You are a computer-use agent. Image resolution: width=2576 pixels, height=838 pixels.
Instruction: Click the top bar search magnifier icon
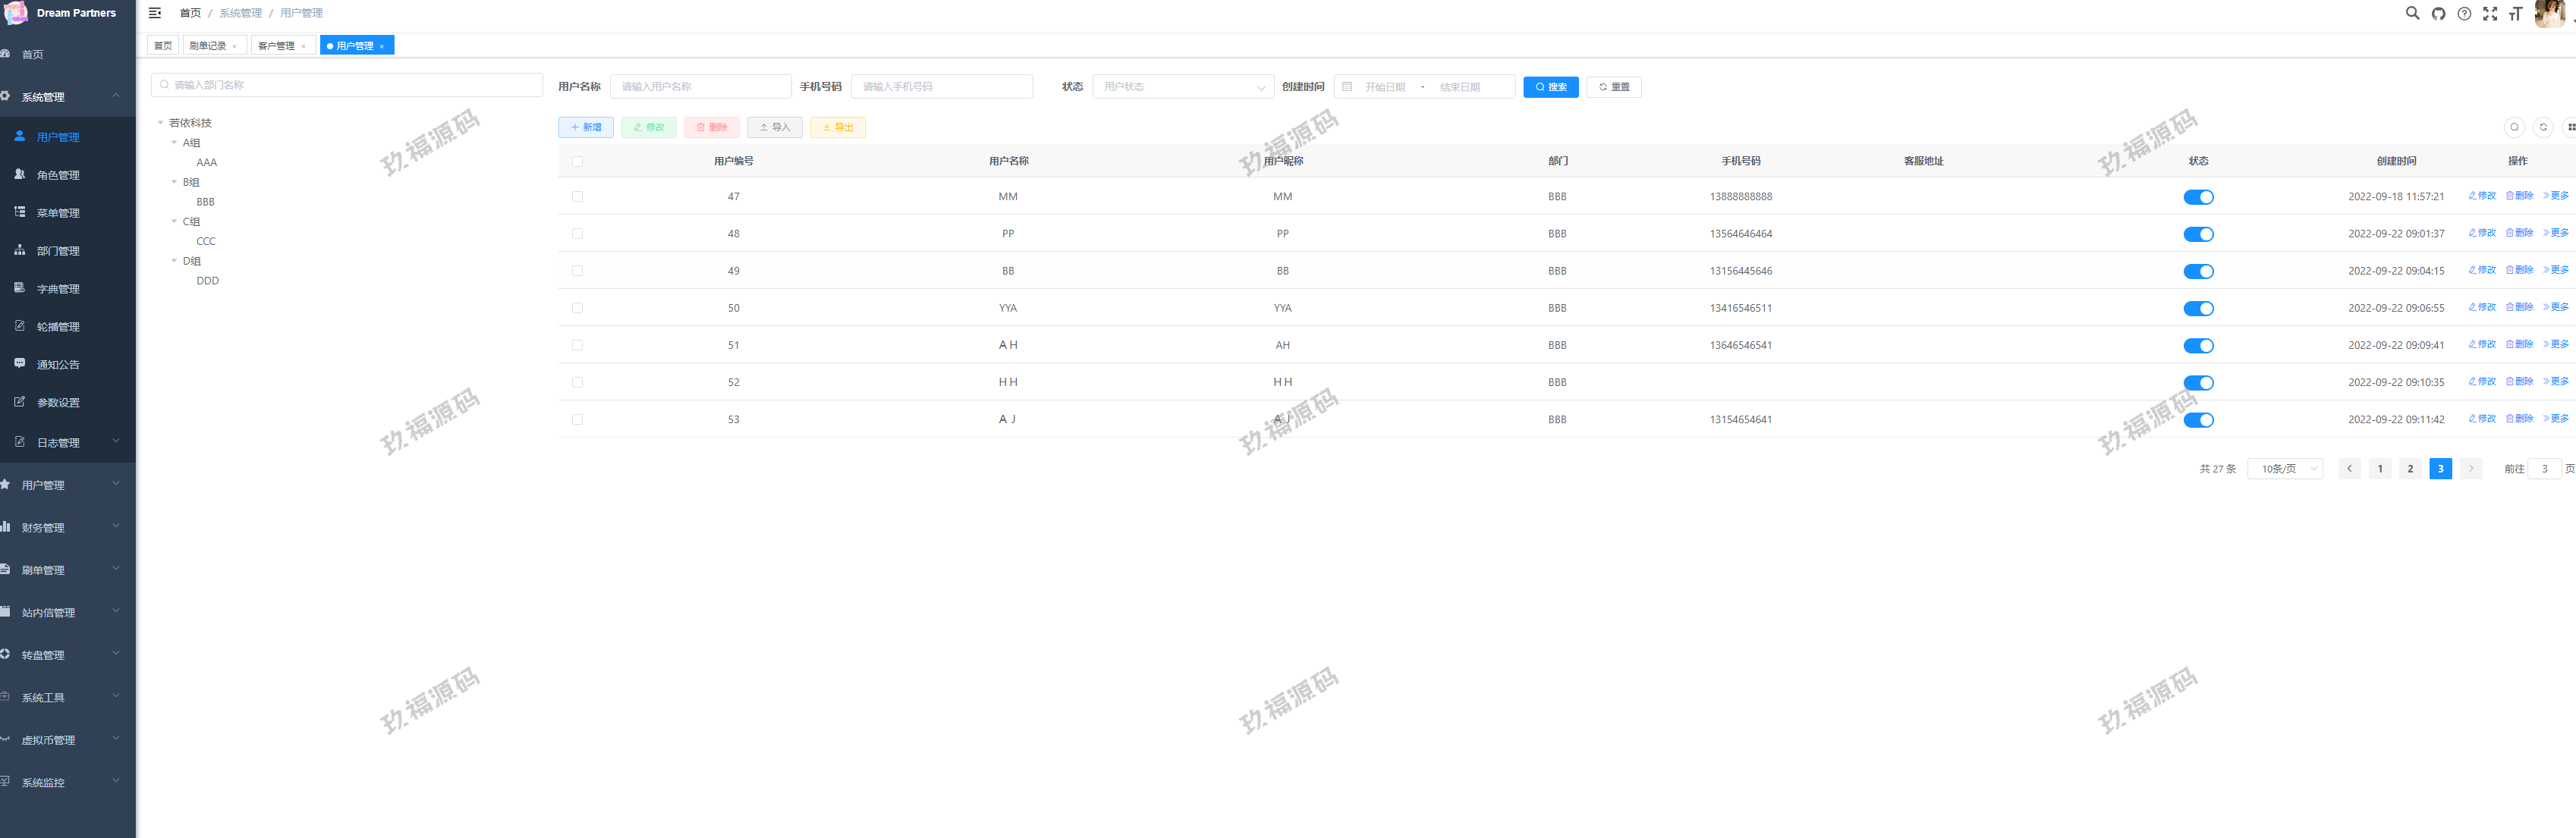click(x=2412, y=14)
